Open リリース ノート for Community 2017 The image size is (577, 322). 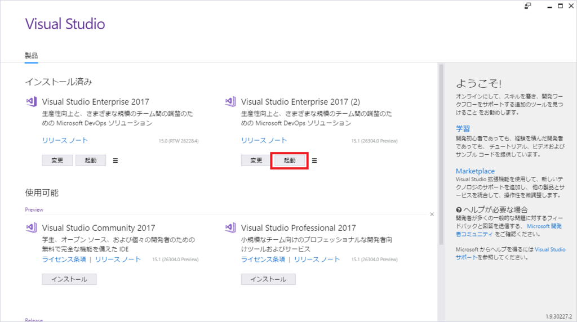[x=118, y=260]
